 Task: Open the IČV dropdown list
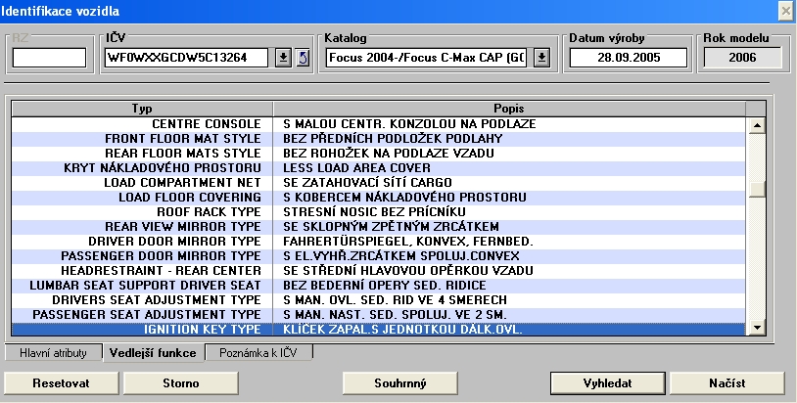(x=284, y=58)
